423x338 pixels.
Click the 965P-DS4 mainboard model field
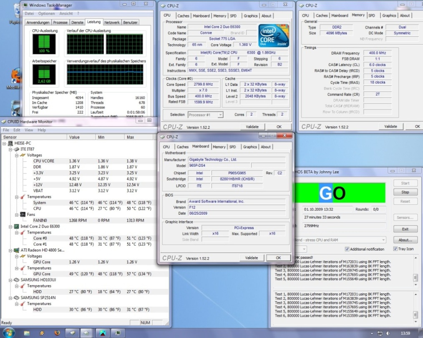(x=219, y=165)
